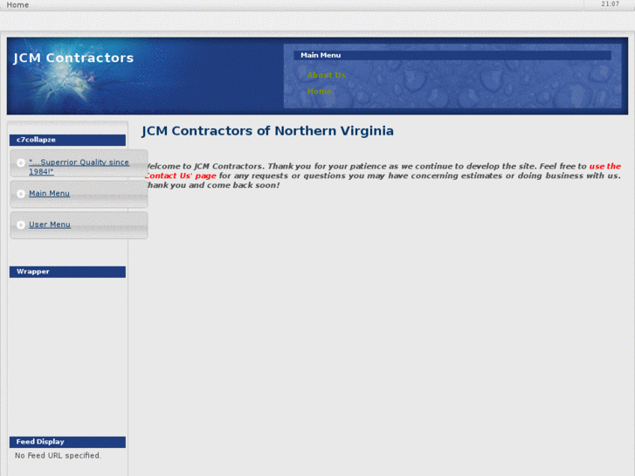635x476 pixels.
Task: Click the 'No Feed URL specified.' text
Action: pyautogui.click(x=58, y=456)
